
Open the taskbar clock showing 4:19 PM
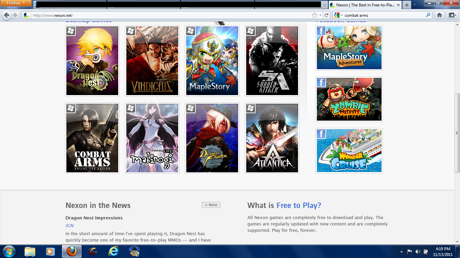443,251
